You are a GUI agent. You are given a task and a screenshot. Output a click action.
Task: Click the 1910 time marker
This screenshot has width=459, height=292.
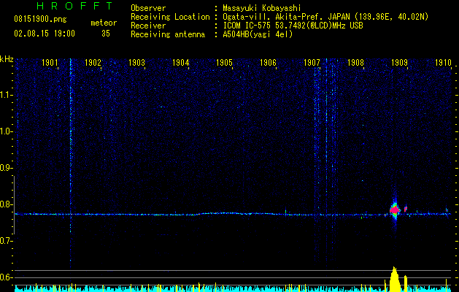[x=443, y=63]
